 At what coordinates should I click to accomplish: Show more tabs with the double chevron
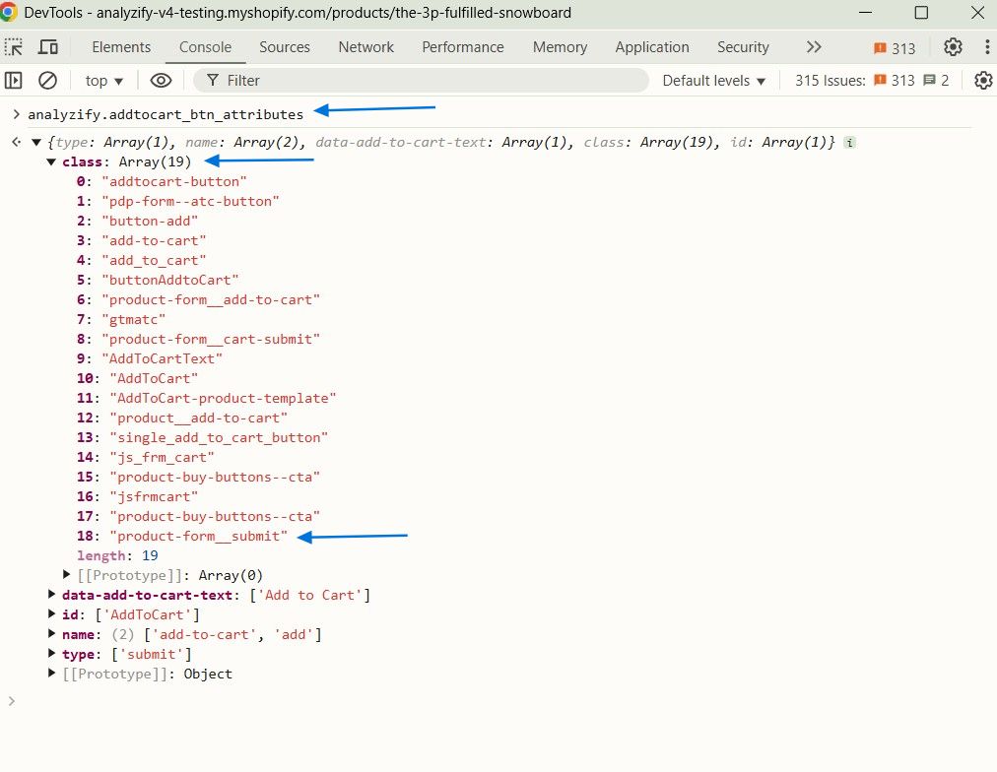click(814, 47)
